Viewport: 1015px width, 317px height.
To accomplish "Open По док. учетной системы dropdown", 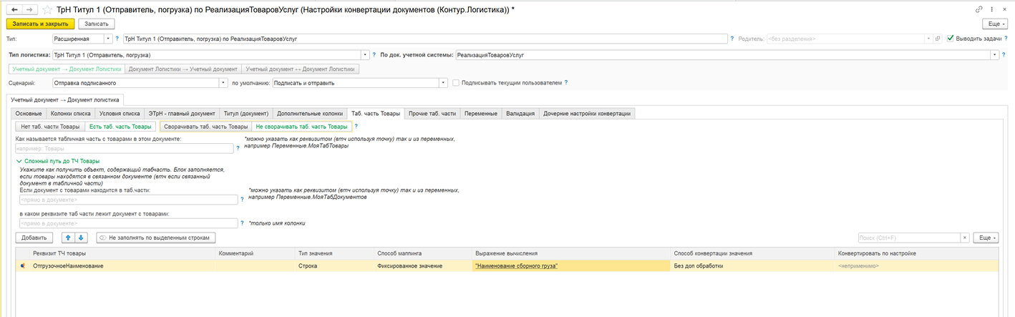I will 994,54.
